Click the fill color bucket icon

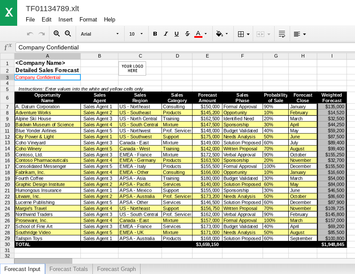point(219,34)
